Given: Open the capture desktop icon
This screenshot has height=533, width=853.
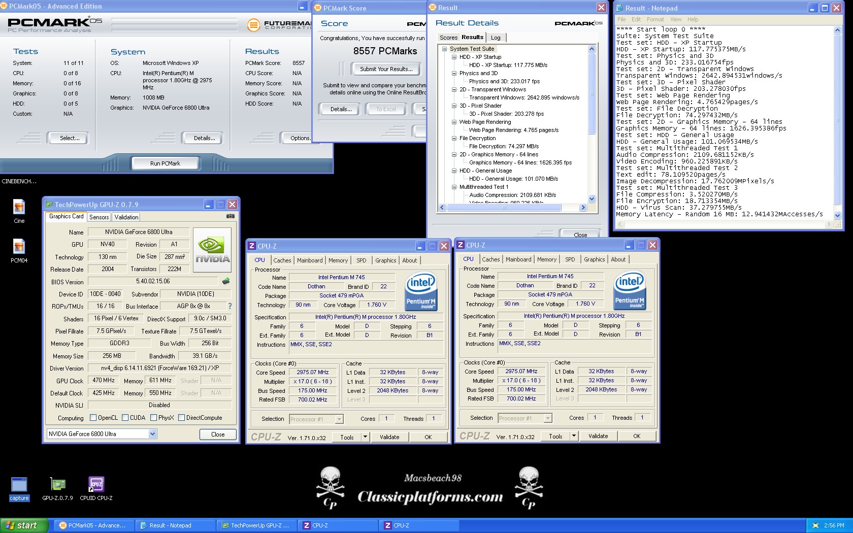Looking at the screenshot, I should (19, 489).
